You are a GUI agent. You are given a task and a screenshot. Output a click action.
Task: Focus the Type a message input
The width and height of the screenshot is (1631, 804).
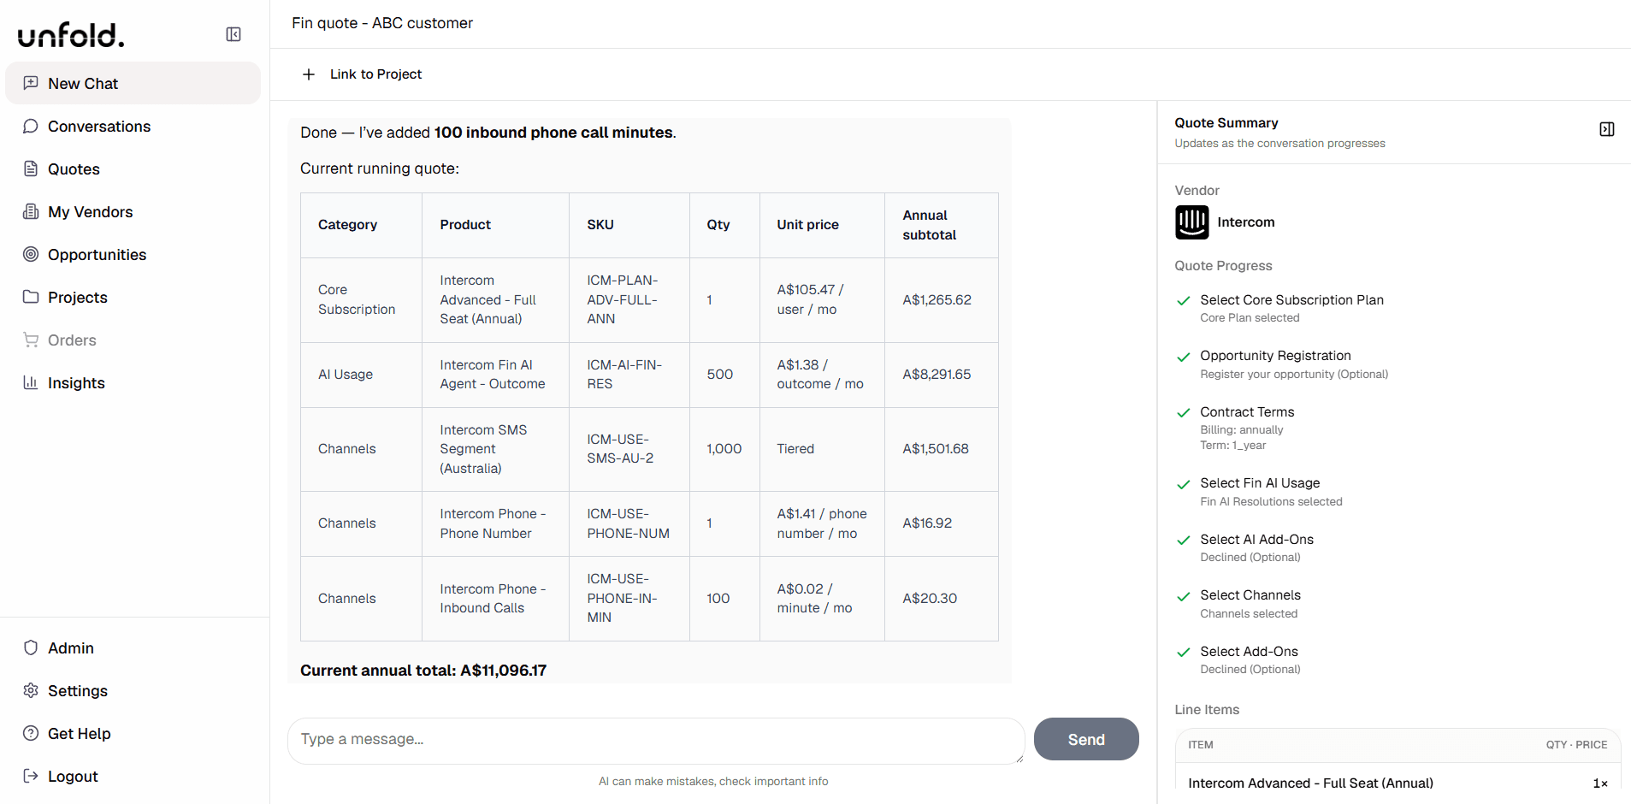[656, 741]
